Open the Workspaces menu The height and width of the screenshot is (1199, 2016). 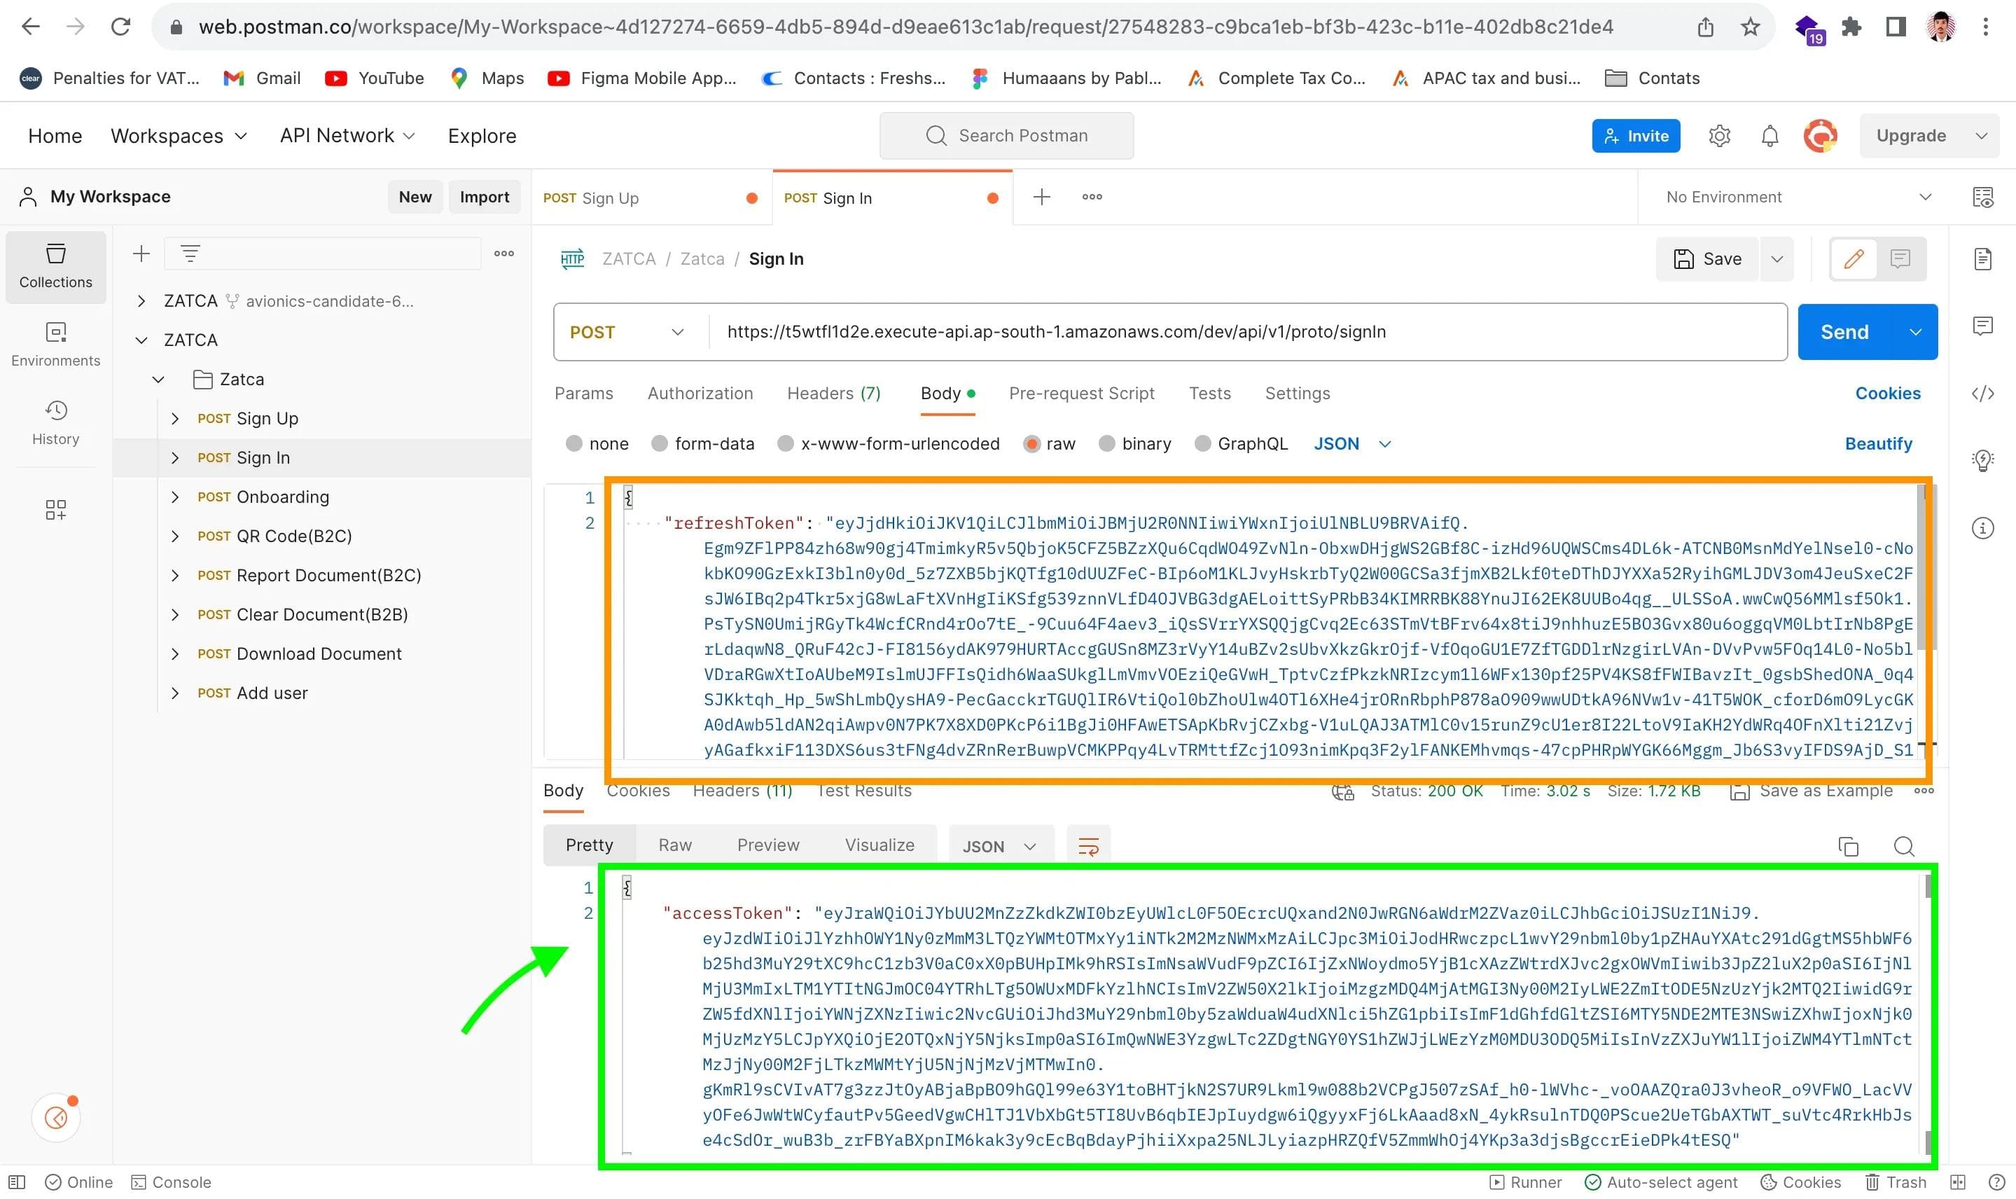[x=179, y=136]
